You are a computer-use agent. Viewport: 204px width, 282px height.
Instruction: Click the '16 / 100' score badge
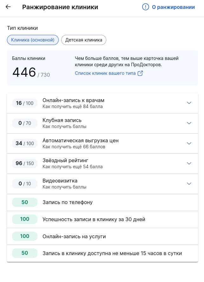point(24,103)
